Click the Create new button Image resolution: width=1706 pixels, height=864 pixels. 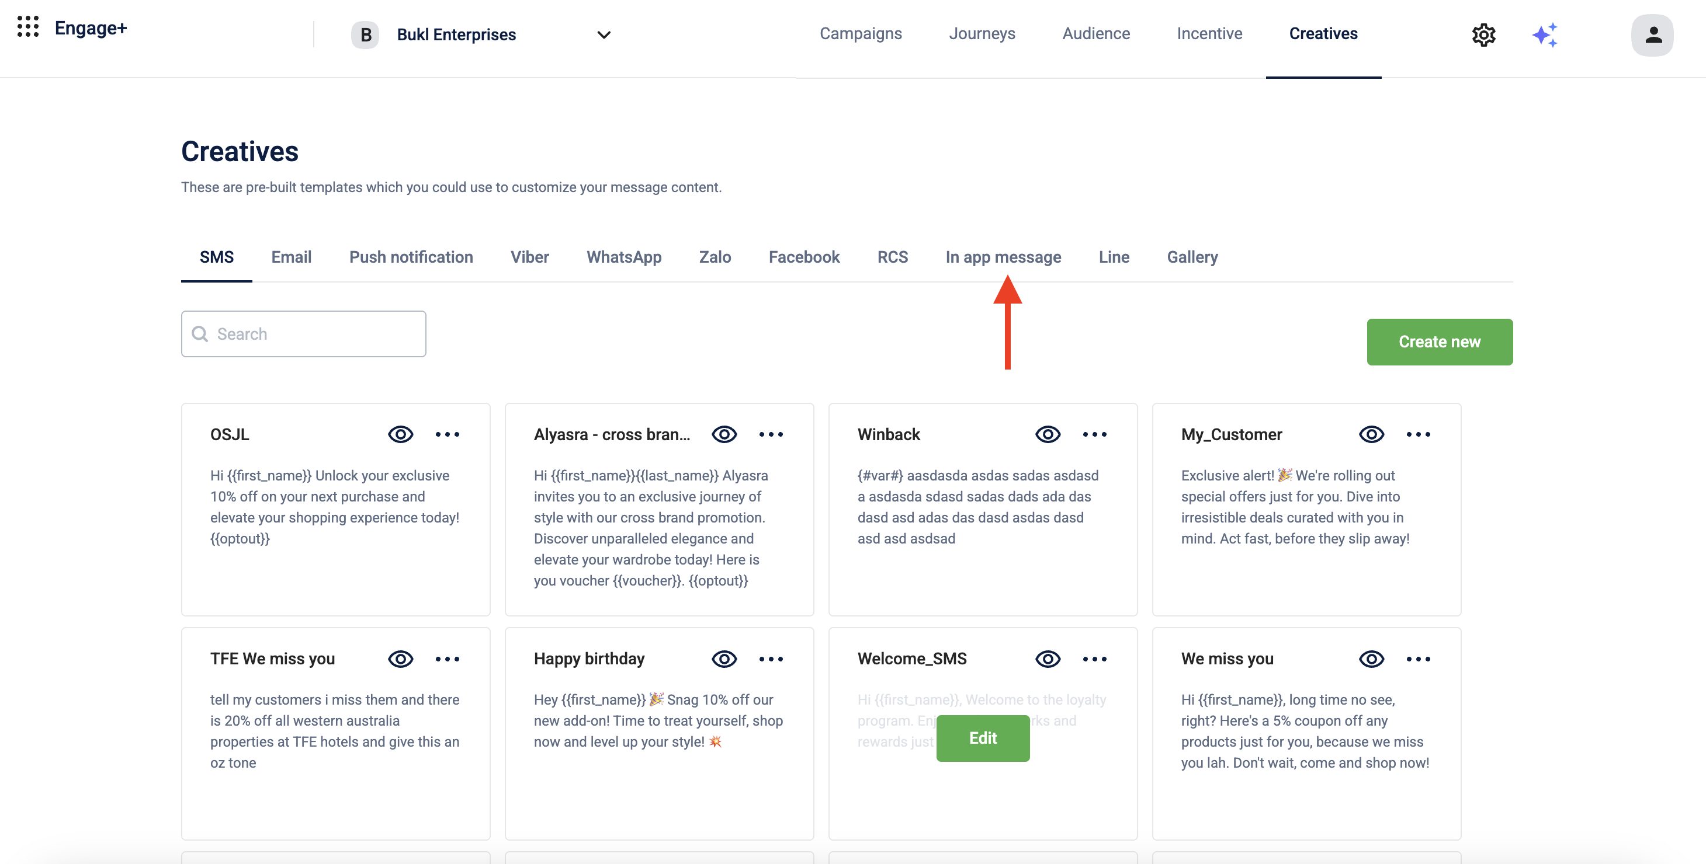pyautogui.click(x=1439, y=342)
